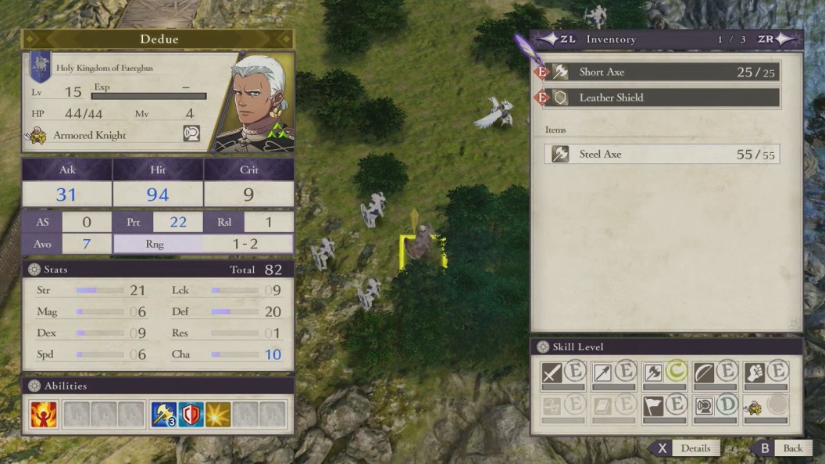This screenshot has width=825, height=464.
Task: Click the X Details button
Action: [685, 448]
